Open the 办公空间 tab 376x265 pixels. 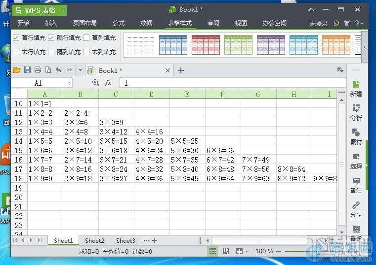click(x=275, y=23)
